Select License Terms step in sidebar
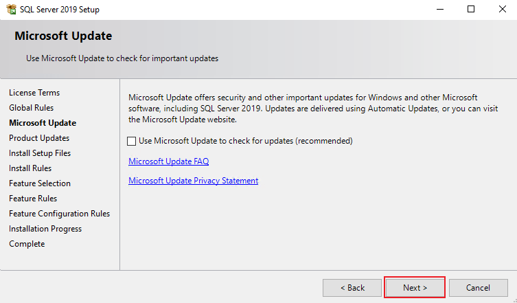517x303 pixels. pyautogui.click(x=34, y=93)
